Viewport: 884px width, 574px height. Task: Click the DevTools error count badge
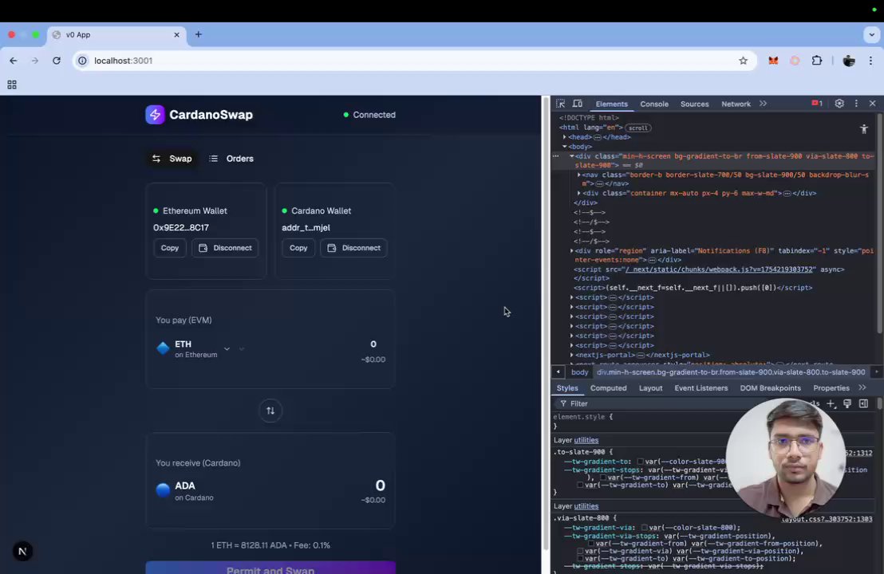pos(817,104)
